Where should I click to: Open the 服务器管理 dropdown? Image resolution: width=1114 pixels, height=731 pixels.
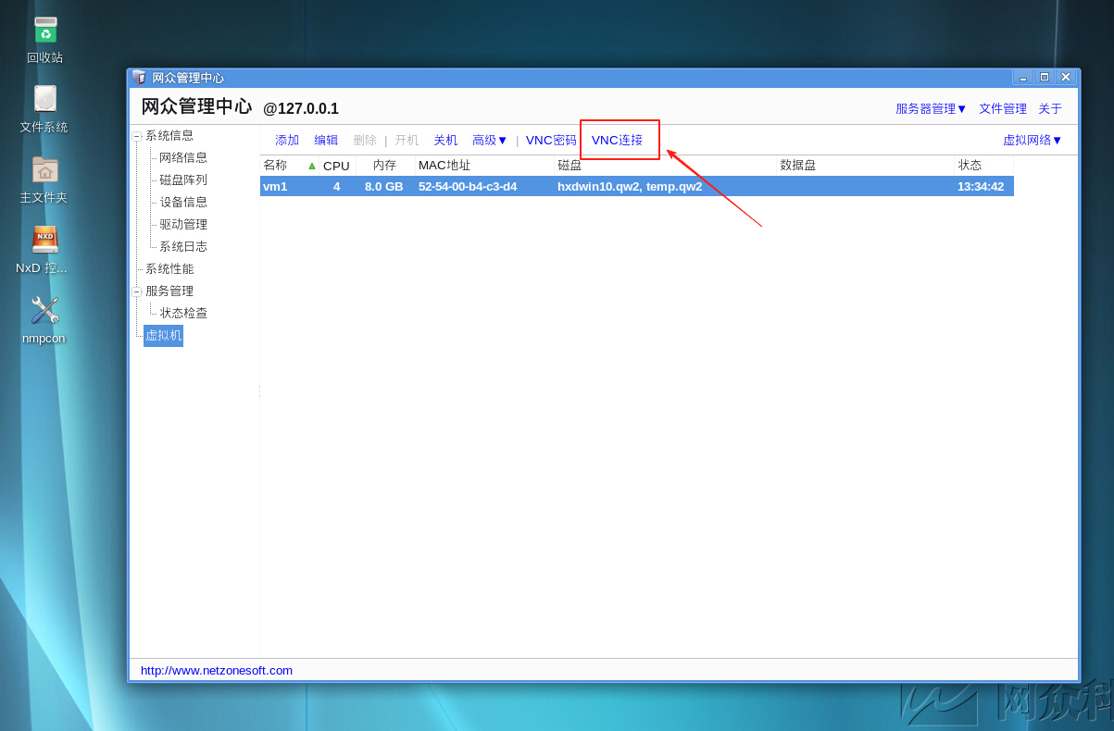click(930, 108)
